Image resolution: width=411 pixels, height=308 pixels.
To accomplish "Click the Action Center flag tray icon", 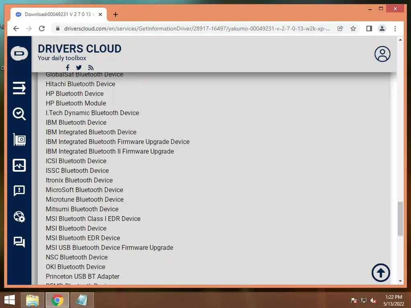I will (x=354, y=300).
